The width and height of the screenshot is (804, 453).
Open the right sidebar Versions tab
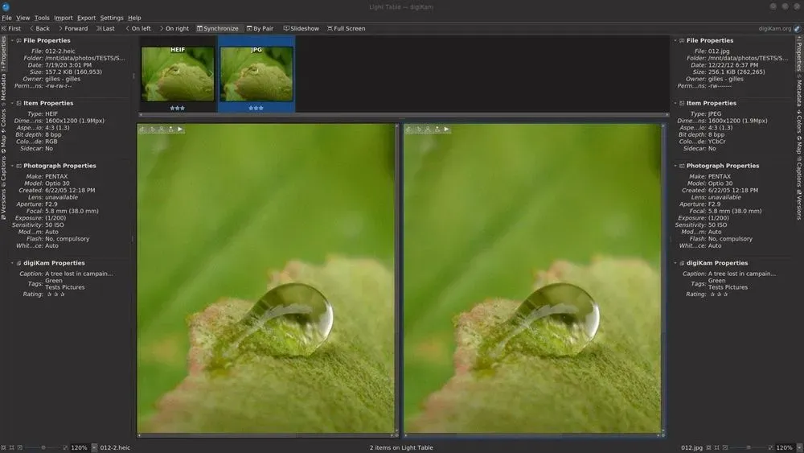pyautogui.click(x=799, y=204)
